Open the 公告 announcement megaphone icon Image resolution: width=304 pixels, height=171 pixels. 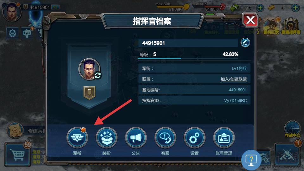coord(136,137)
